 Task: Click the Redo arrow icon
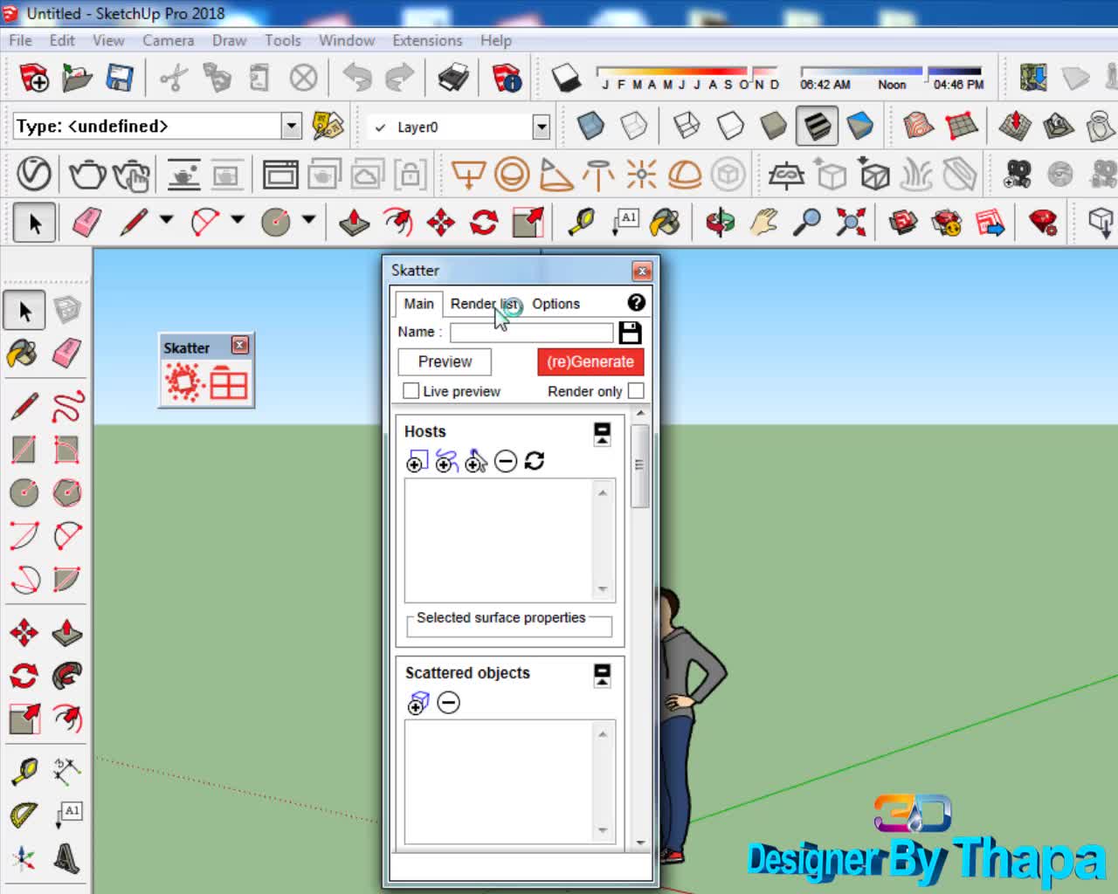point(400,79)
